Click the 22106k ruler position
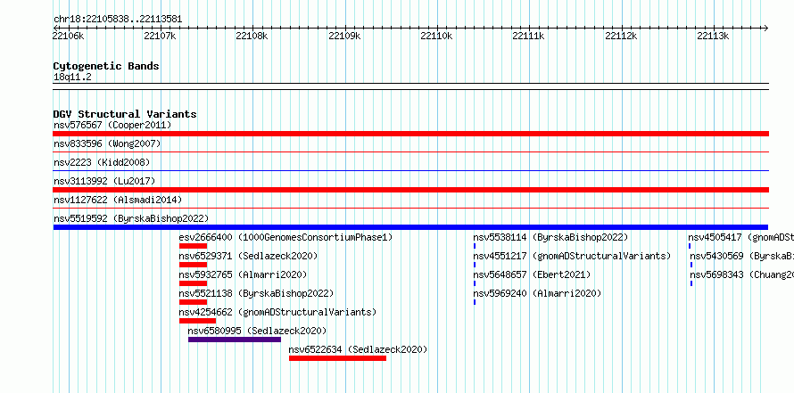Viewport: 794px width, 393px height. (x=68, y=36)
